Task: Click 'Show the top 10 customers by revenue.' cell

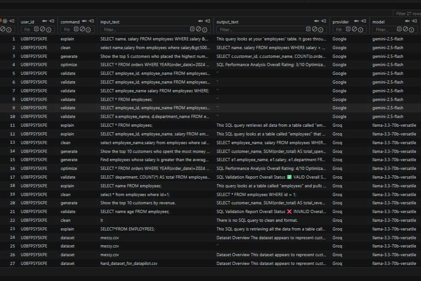Action: coord(138,203)
